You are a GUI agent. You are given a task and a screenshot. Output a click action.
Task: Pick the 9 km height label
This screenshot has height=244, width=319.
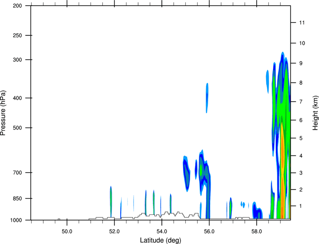301,63
